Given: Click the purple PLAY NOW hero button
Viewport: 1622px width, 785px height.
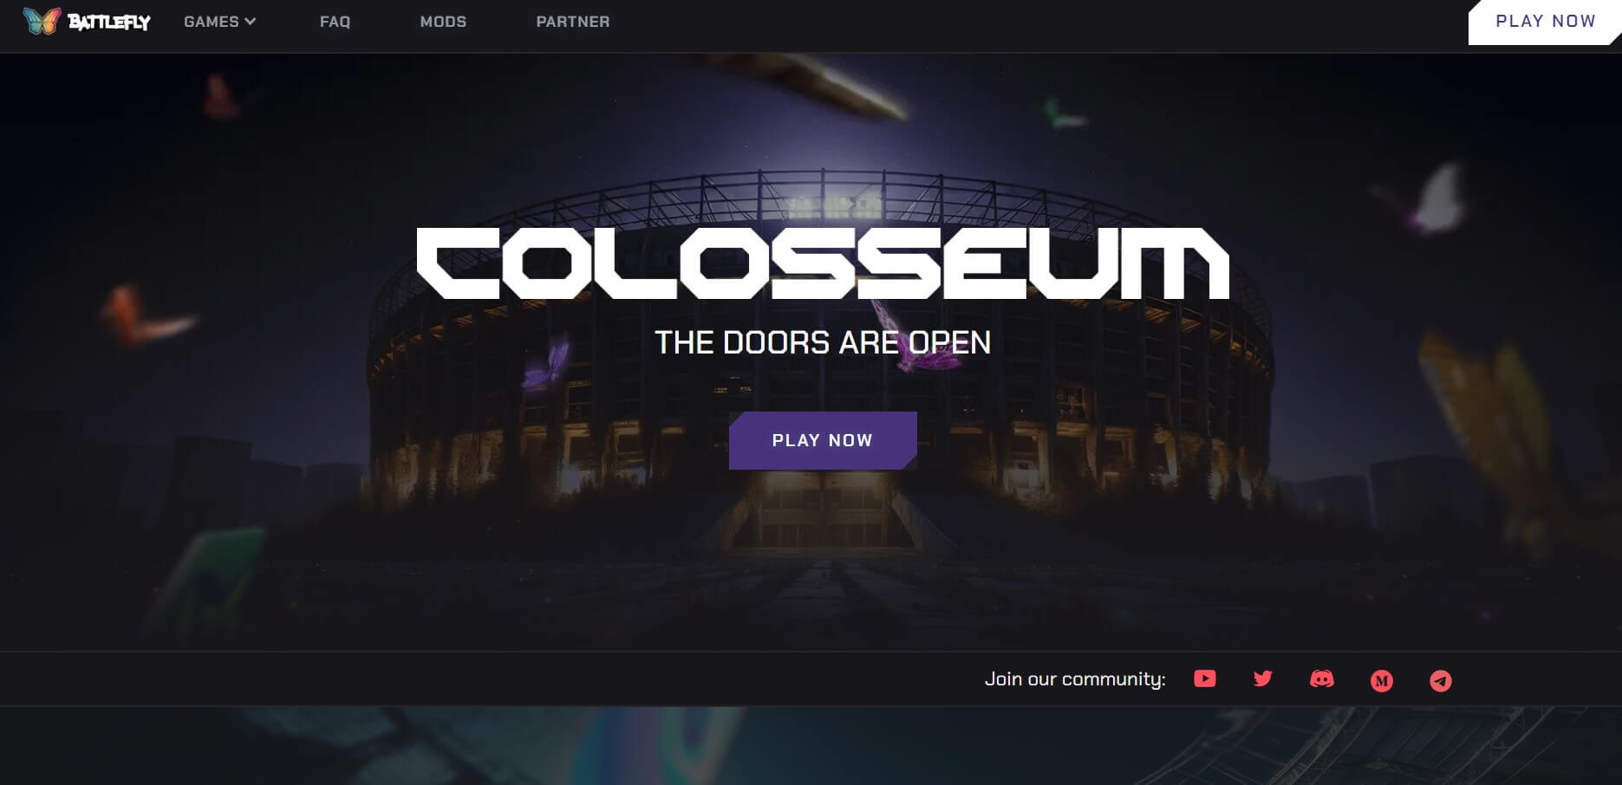Looking at the screenshot, I should [x=823, y=440].
